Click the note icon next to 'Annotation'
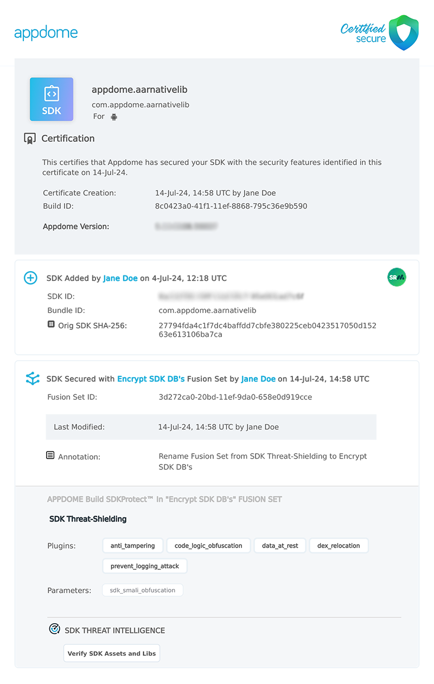 50,455
